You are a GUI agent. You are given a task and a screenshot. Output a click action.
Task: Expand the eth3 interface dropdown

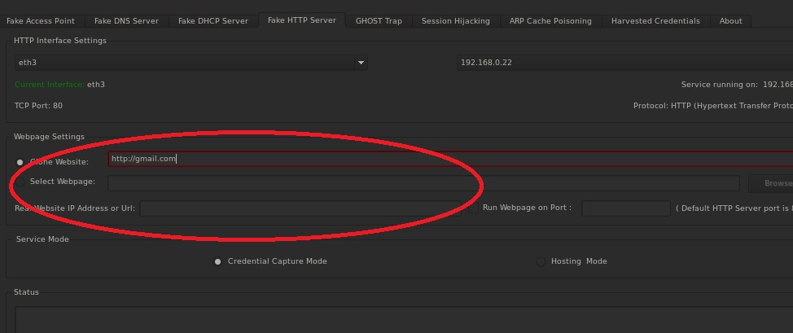(x=191, y=63)
